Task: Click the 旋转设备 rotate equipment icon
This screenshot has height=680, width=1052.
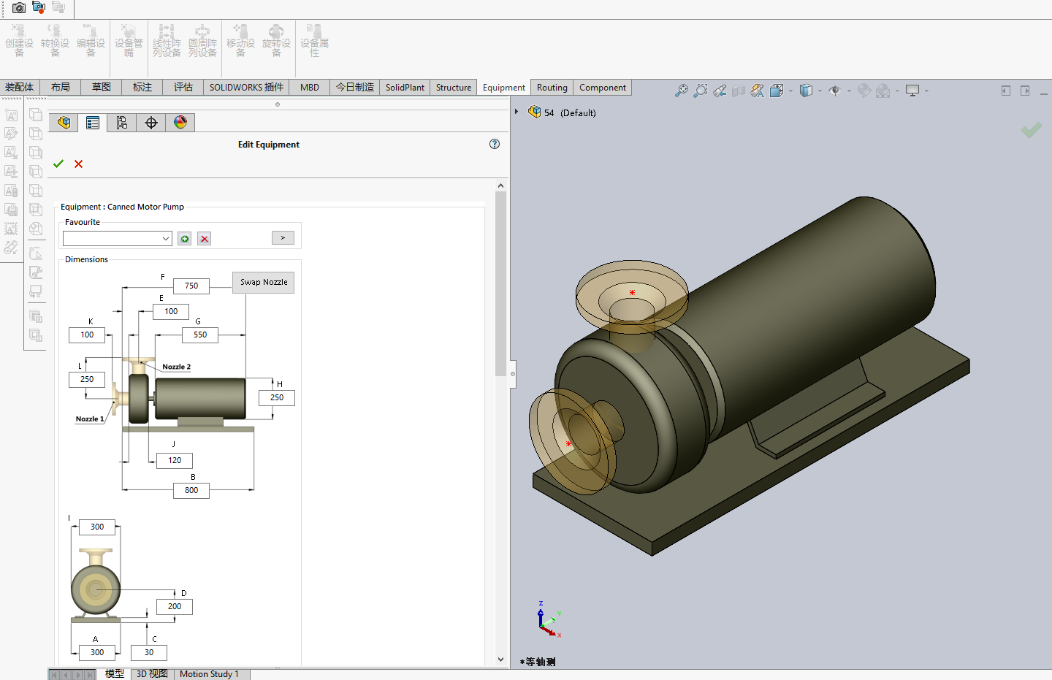Action: pos(276,39)
